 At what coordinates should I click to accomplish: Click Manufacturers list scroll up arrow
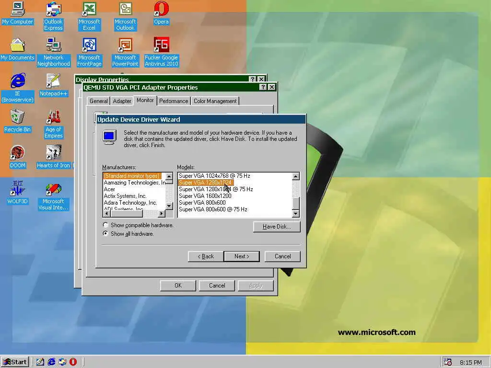click(169, 176)
